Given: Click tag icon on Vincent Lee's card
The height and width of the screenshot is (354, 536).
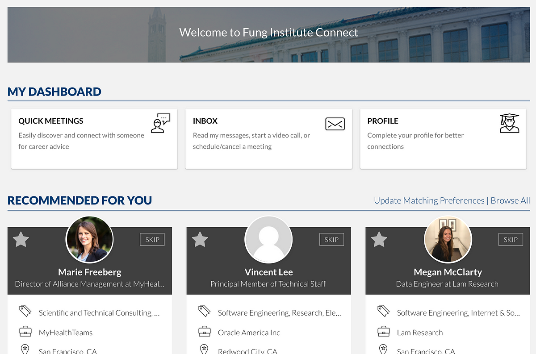Looking at the screenshot, I should 204,311.
